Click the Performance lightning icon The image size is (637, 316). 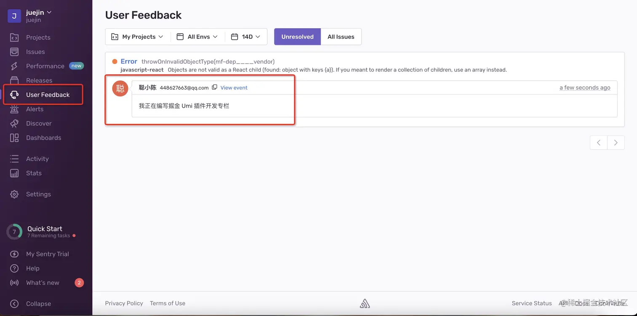click(x=14, y=66)
